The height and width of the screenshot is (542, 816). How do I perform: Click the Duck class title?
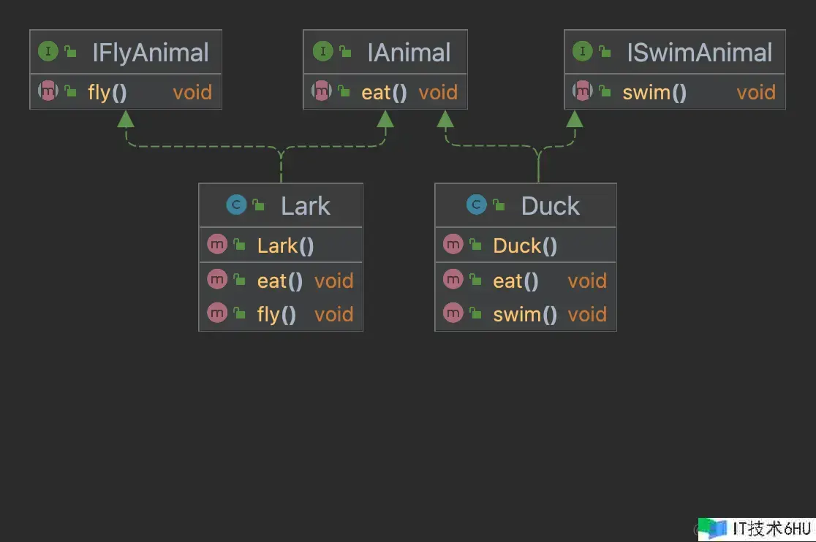[550, 206]
